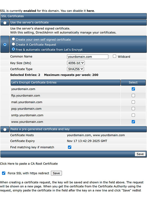147x198 pixels.
Task: Click the 'Certificate Expiry' label
Action: pos(23,141)
